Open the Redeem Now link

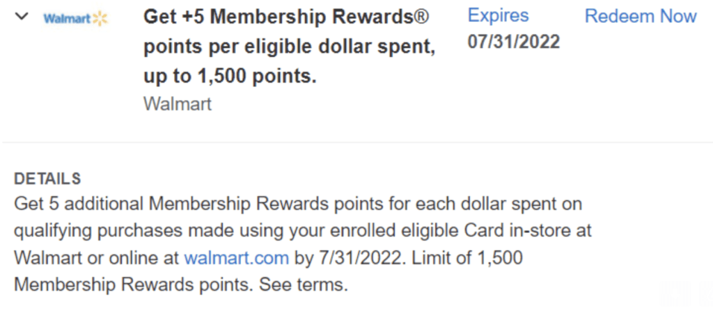click(x=641, y=17)
